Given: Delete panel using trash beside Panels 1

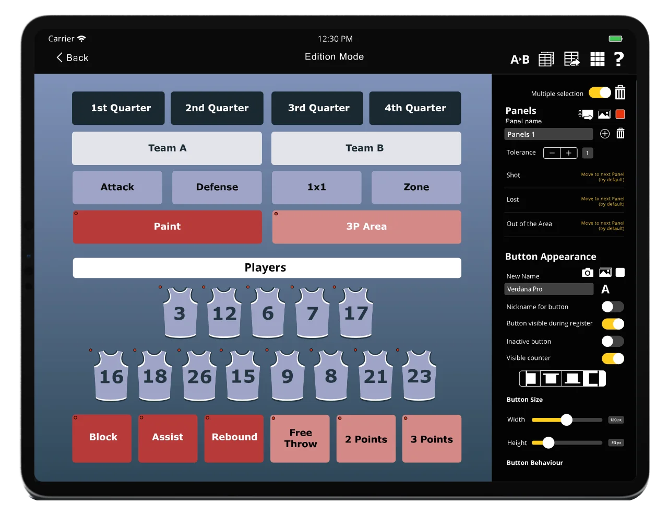Looking at the screenshot, I should point(620,134).
